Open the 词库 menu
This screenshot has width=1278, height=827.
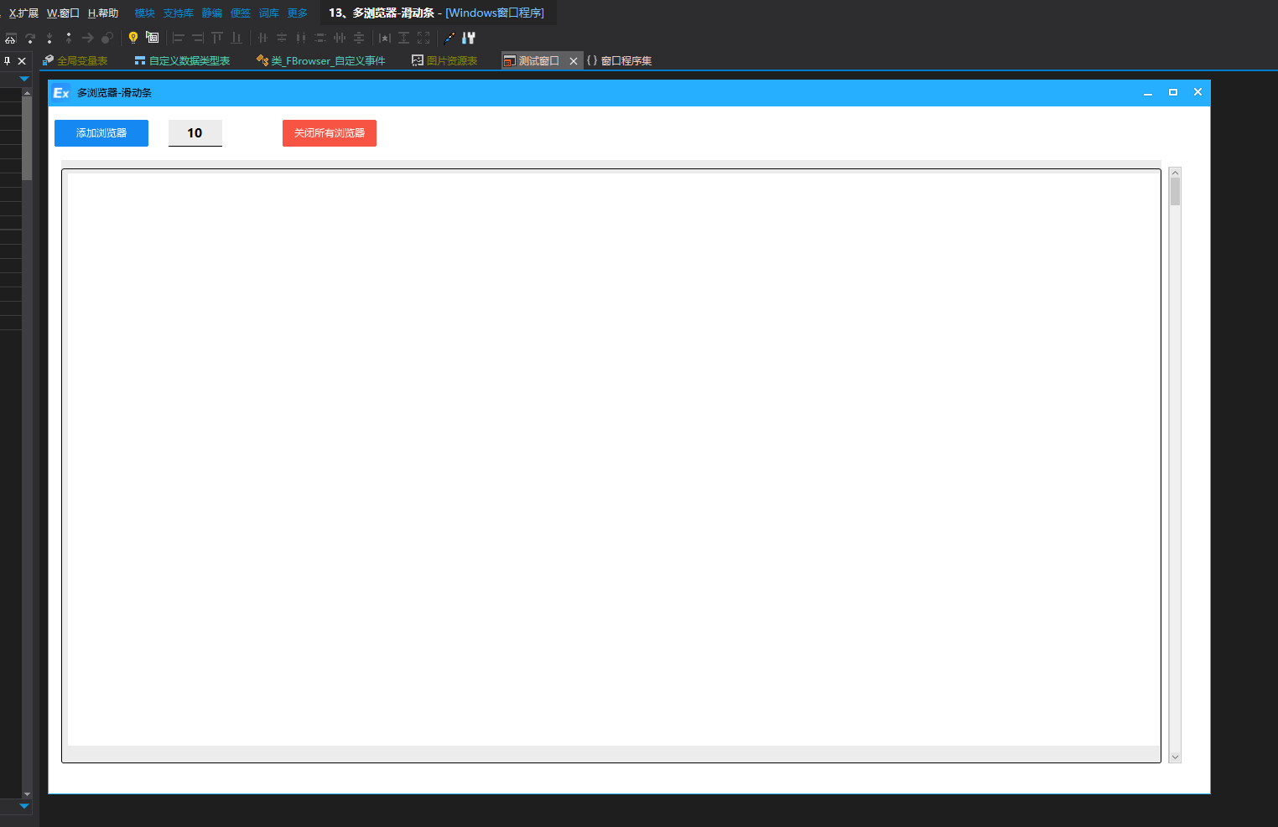(x=269, y=13)
